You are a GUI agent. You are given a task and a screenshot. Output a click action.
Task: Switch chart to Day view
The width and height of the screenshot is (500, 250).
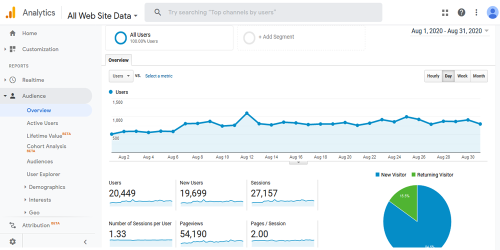click(x=448, y=76)
